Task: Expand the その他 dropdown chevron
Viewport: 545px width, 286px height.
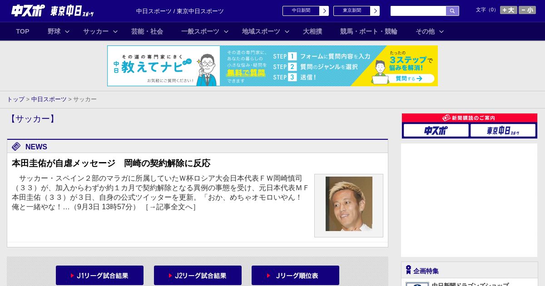Action: (x=441, y=31)
